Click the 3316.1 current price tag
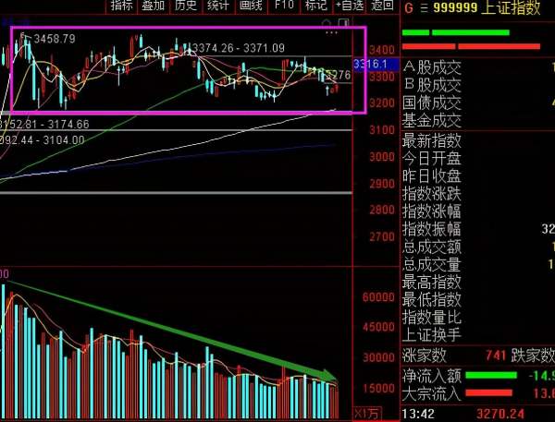This screenshot has width=555, height=422. point(368,64)
